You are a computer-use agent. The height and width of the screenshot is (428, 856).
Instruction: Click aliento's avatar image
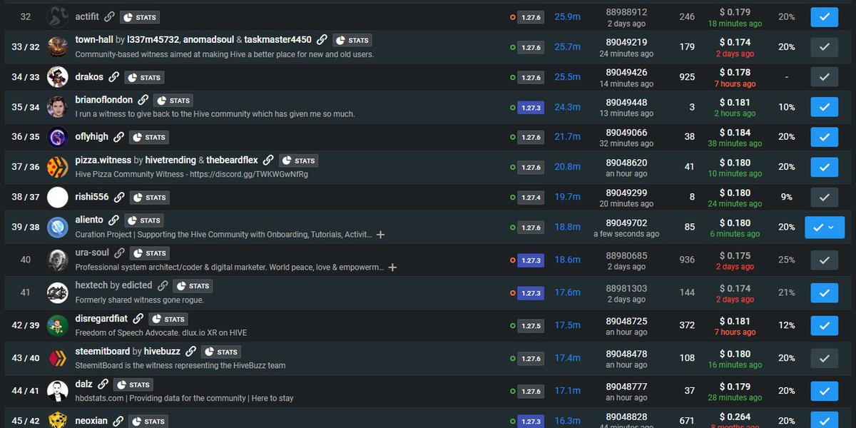pyautogui.click(x=58, y=227)
